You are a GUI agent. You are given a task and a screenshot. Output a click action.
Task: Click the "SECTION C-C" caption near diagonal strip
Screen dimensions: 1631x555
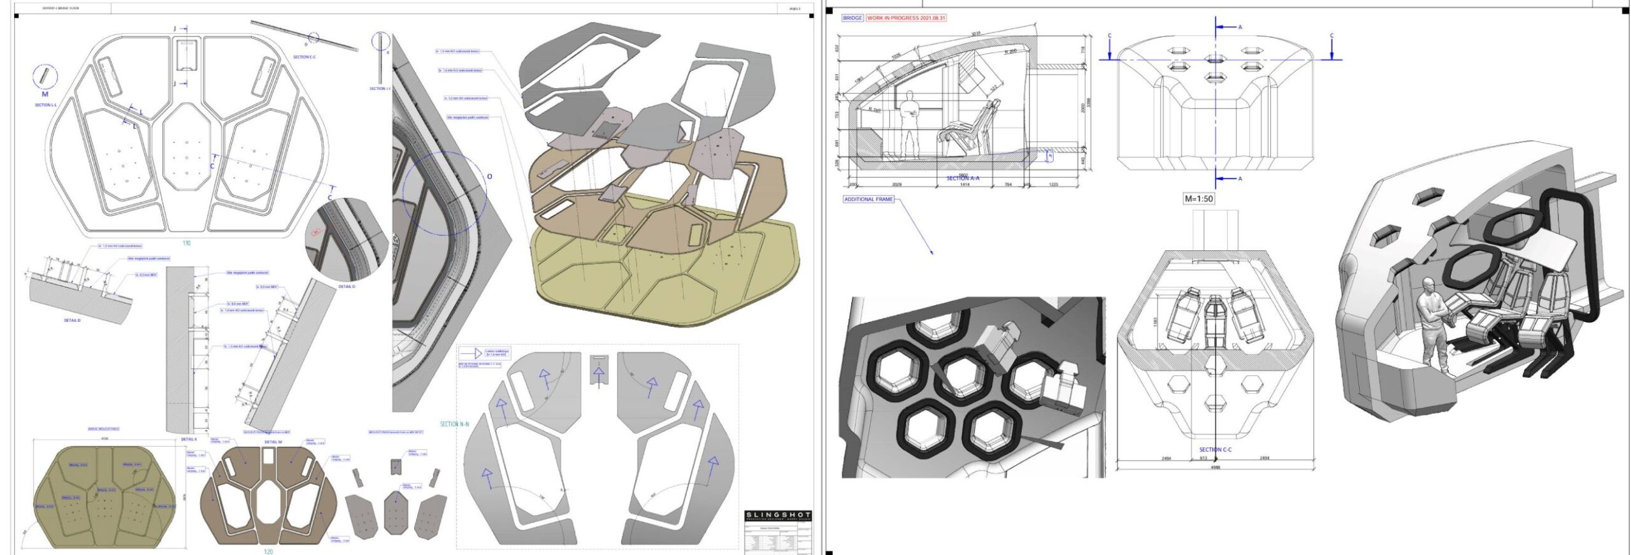point(304,57)
